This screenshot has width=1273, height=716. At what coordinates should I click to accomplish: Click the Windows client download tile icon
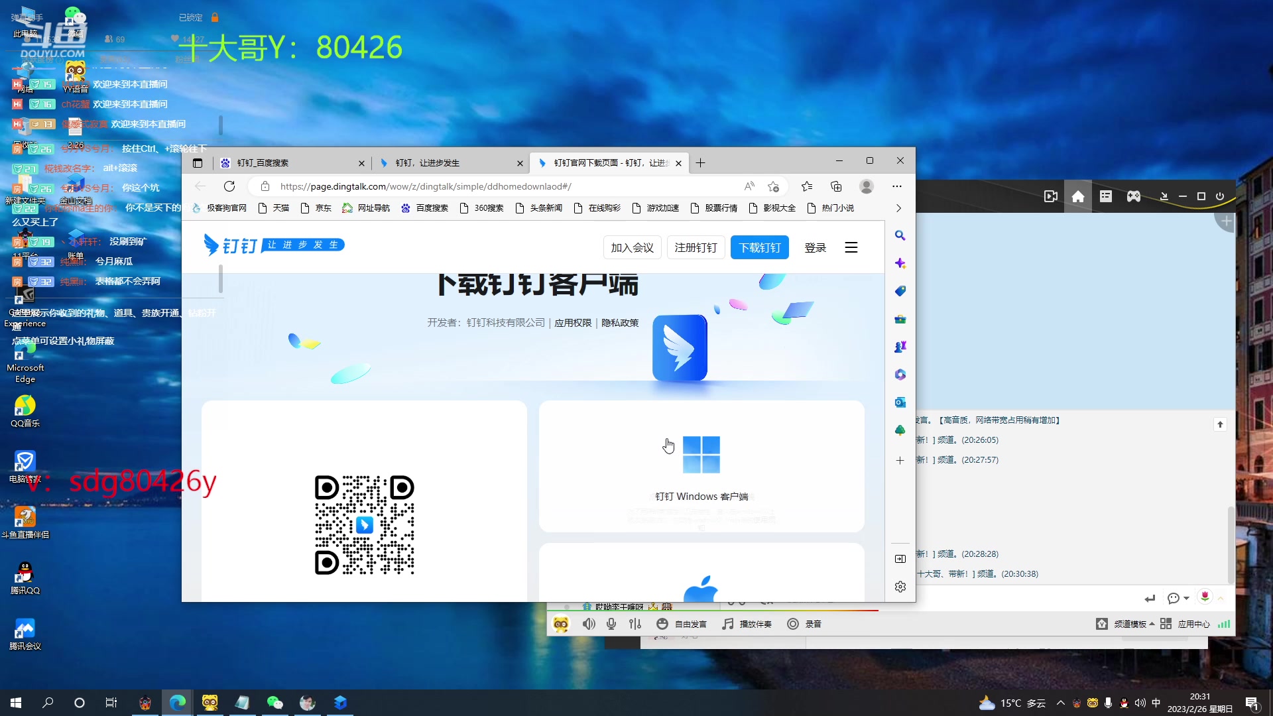coord(701,455)
